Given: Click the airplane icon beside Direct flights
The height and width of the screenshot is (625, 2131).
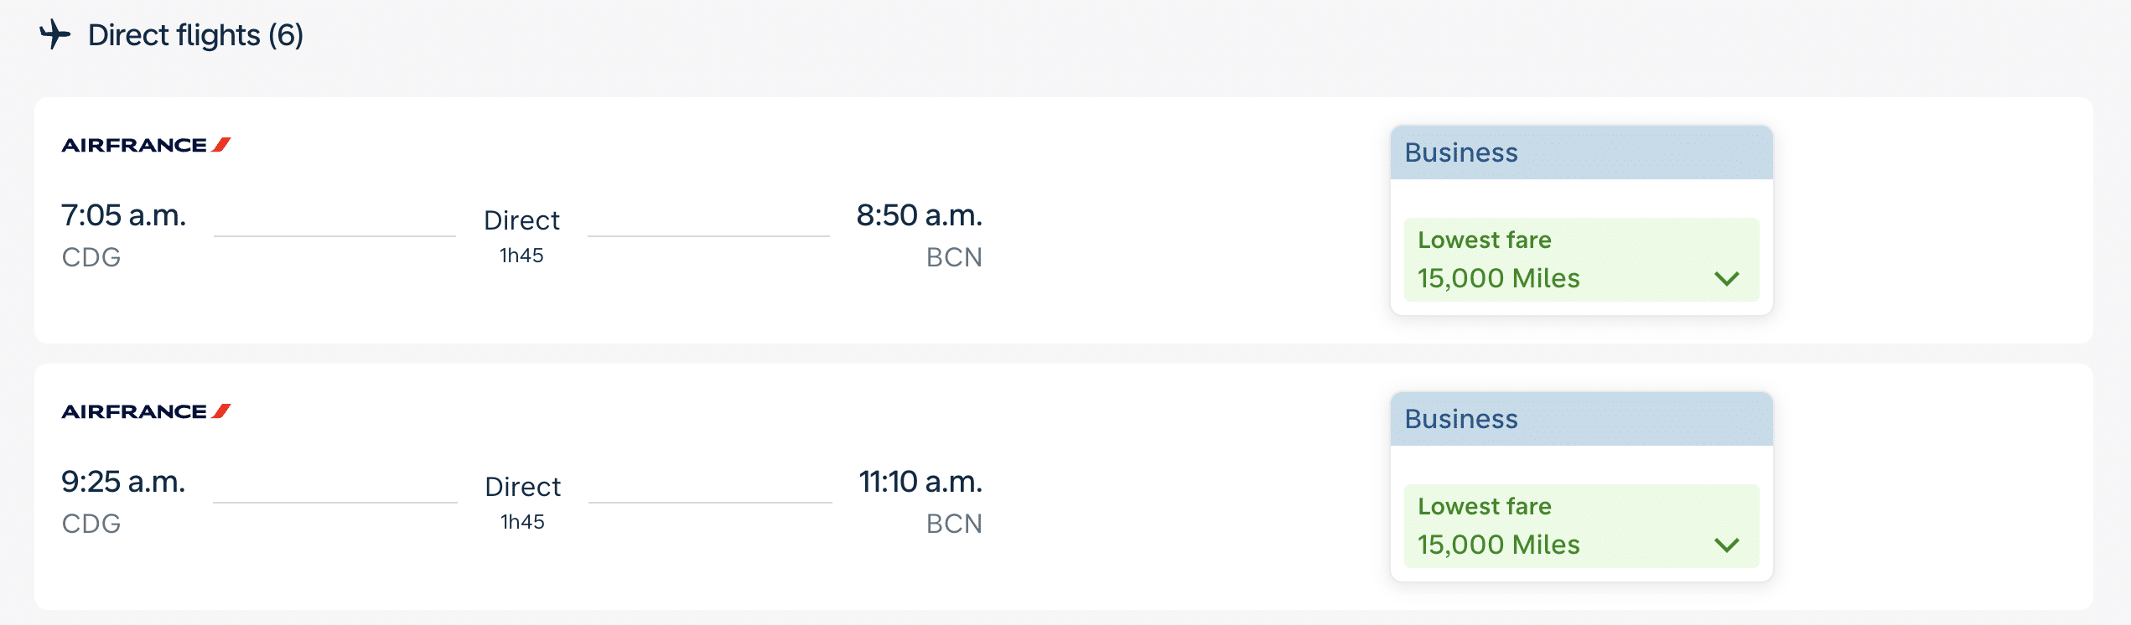Looking at the screenshot, I should point(55,34).
